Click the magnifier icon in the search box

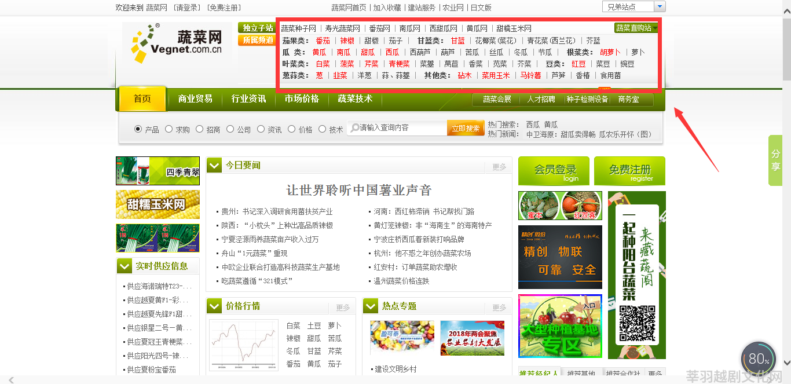click(355, 128)
